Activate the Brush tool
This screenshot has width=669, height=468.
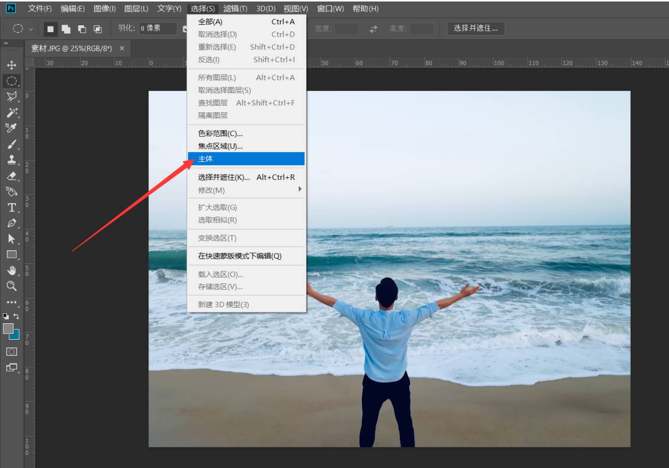[12, 144]
